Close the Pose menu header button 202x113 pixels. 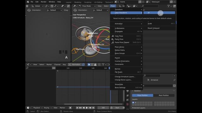click(x=113, y=6)
